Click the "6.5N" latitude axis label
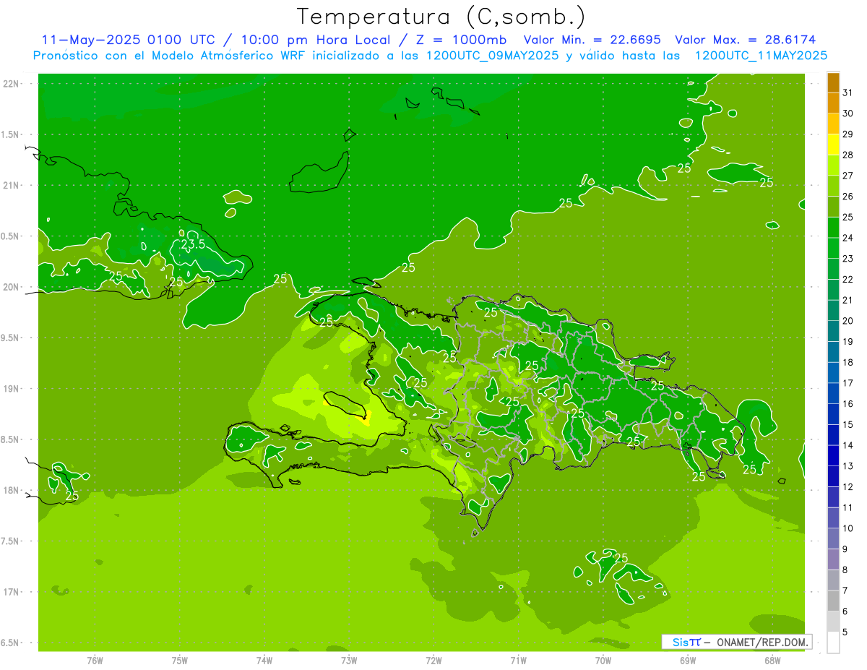This screenshot has width=867, height=670. (x=11, y=643)
